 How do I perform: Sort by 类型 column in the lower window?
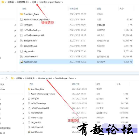[98, 84]
